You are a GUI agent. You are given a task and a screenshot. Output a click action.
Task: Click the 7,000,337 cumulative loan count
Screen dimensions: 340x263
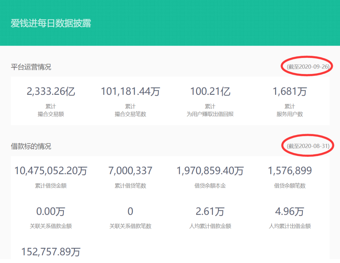point(130,171)
